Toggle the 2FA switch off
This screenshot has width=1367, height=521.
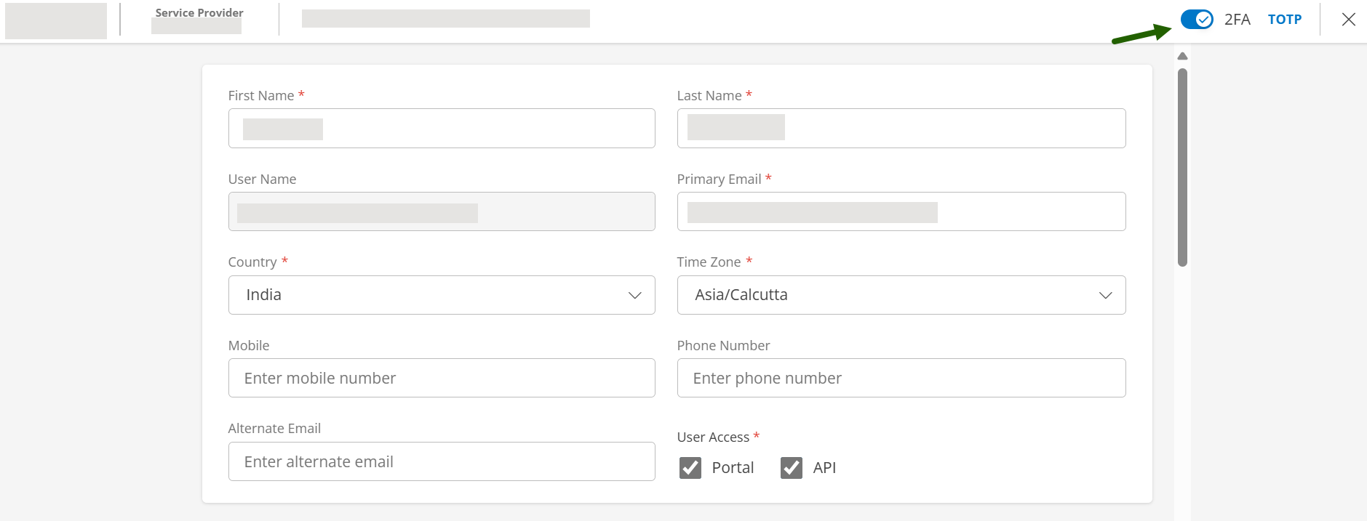(x=1196, y=20)
